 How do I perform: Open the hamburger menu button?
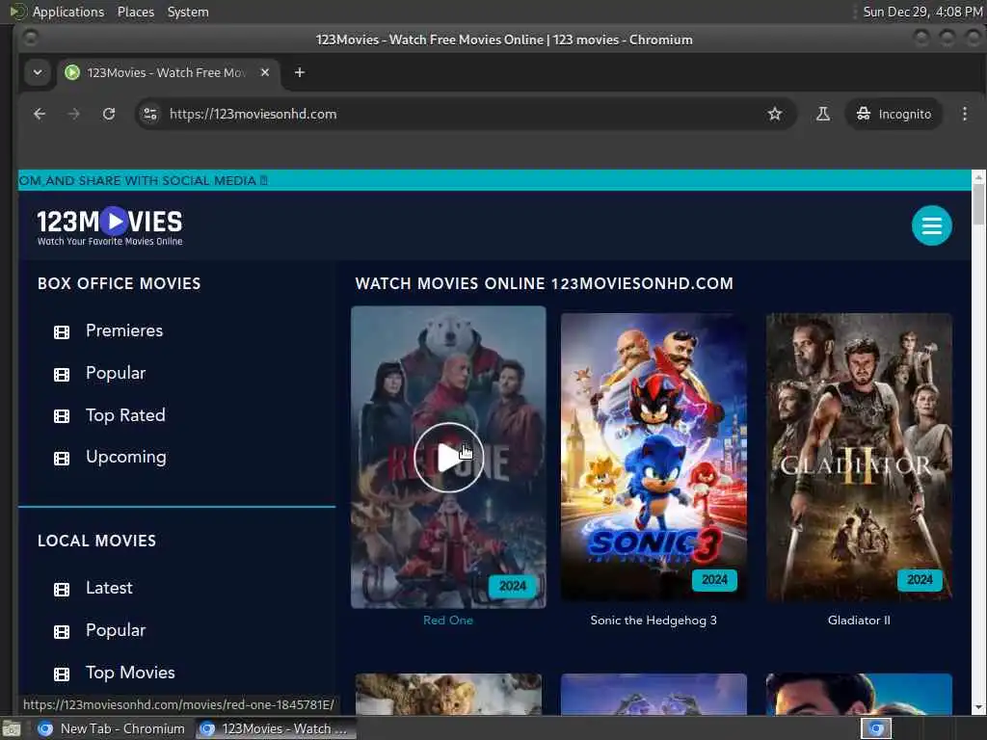[931, 225]
